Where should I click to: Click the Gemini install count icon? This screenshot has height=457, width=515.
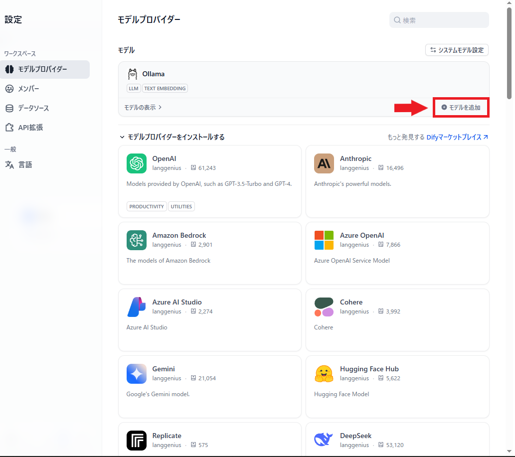tap(193, 378)
